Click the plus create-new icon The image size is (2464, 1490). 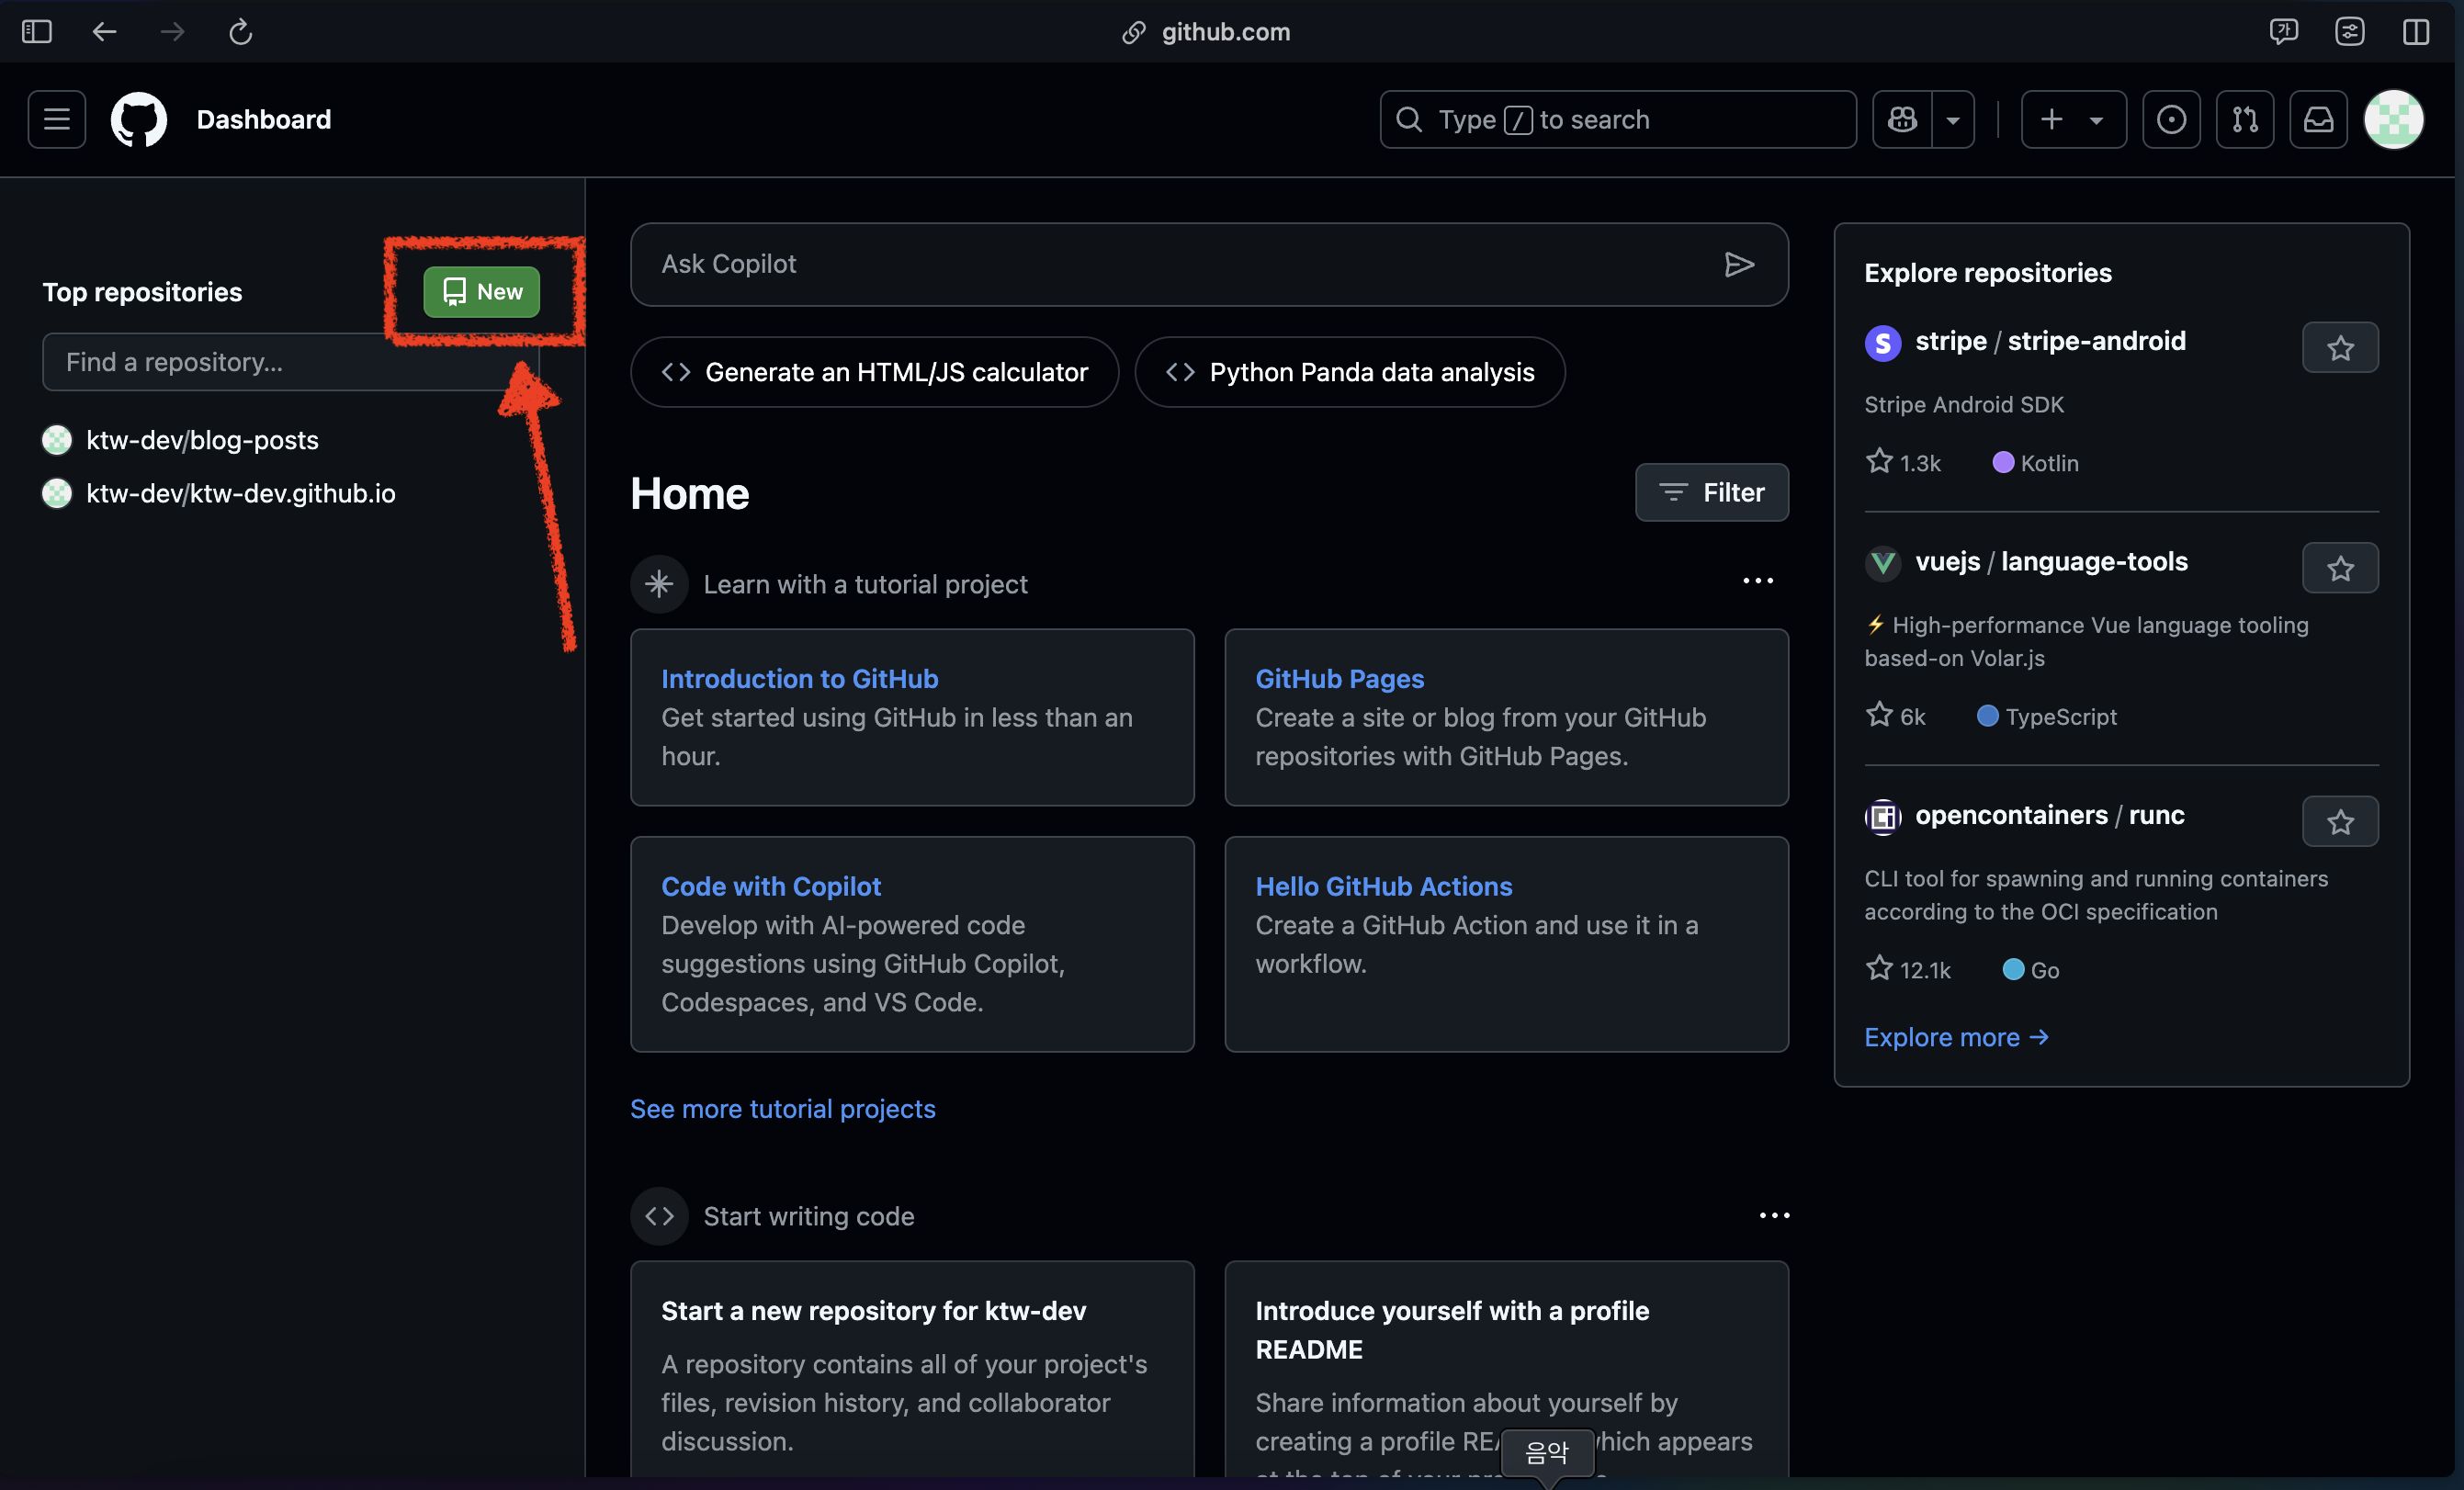[2051, 119]
